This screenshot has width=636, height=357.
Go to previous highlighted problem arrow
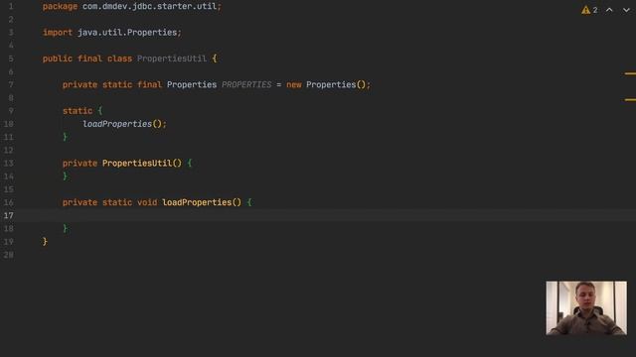609,10
